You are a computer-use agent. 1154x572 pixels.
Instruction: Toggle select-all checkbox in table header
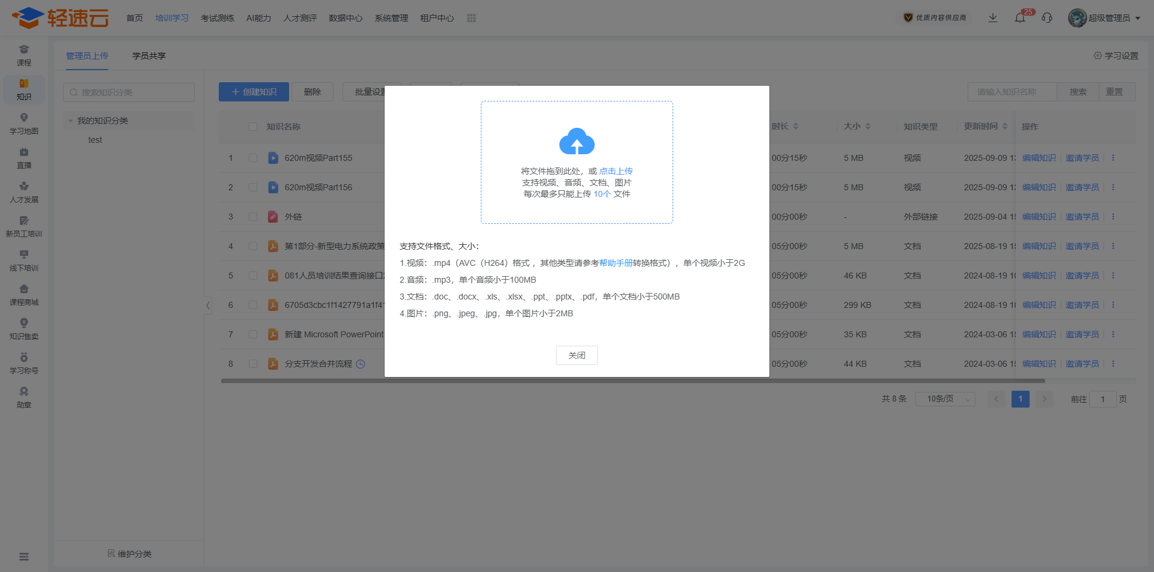point(253,127)
